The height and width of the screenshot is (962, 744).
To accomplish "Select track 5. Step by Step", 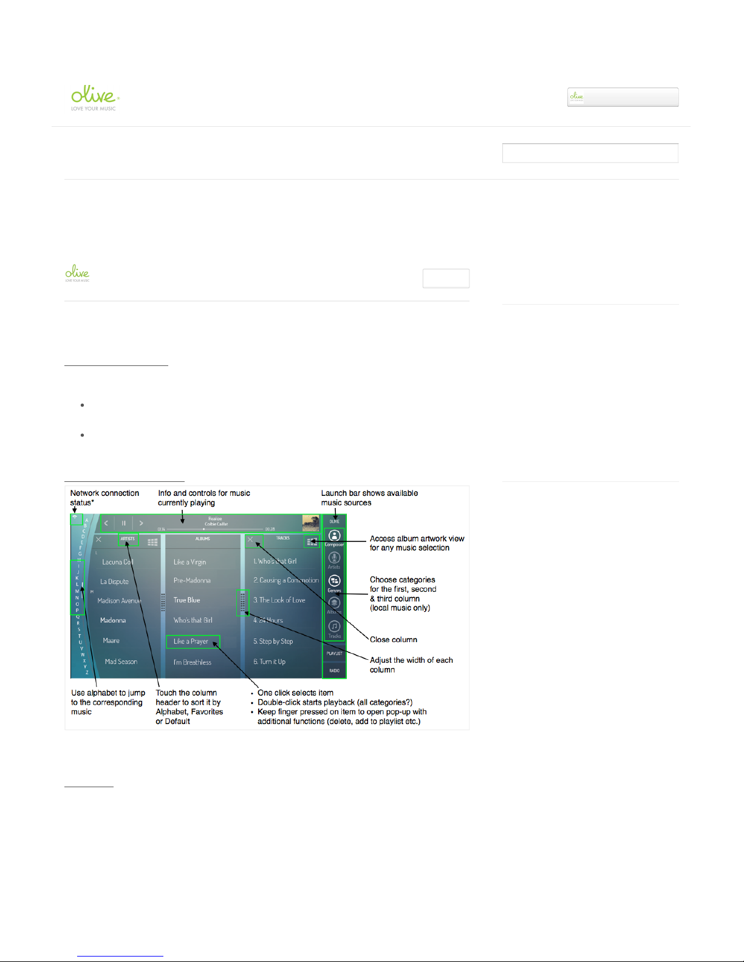I will [273, 641].
